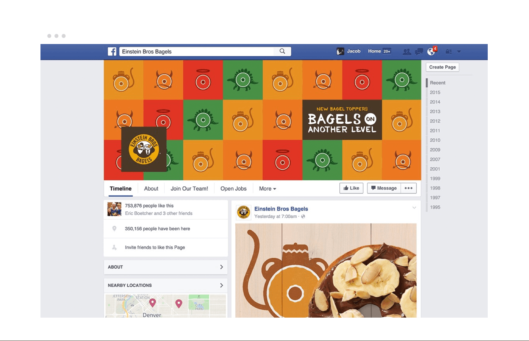The width and height of the screenshot is (529, 341).
Task: Click the search magnifier icon
Action: 283,51
